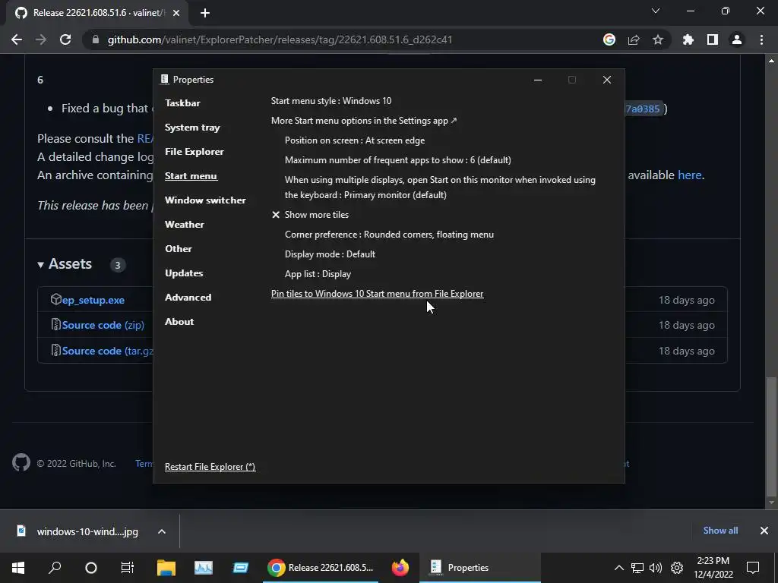Switch to Chrome Release window in taskbar
Screen dimensions: 778x583
click(x=321, y=568)
